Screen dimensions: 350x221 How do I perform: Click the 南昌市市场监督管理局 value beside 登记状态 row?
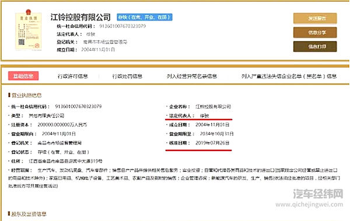point(60,143)
